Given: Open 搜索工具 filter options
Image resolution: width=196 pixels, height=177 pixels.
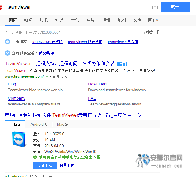Looking at the screenshot, I should click(151, 32).
